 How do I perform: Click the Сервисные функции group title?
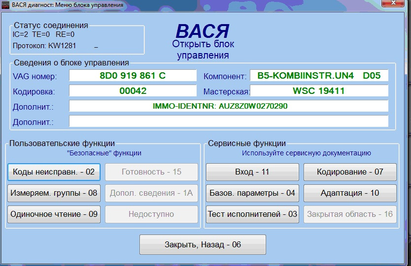coord(247,144)
